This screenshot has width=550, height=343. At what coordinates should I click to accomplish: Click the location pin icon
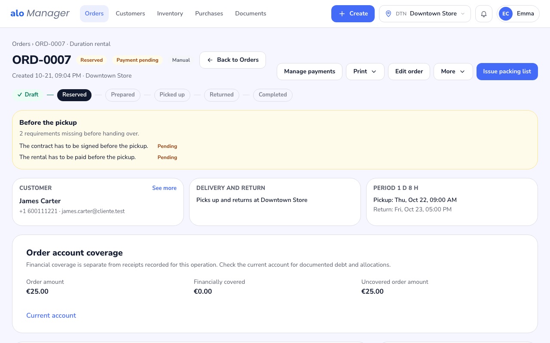pos(388,14)
